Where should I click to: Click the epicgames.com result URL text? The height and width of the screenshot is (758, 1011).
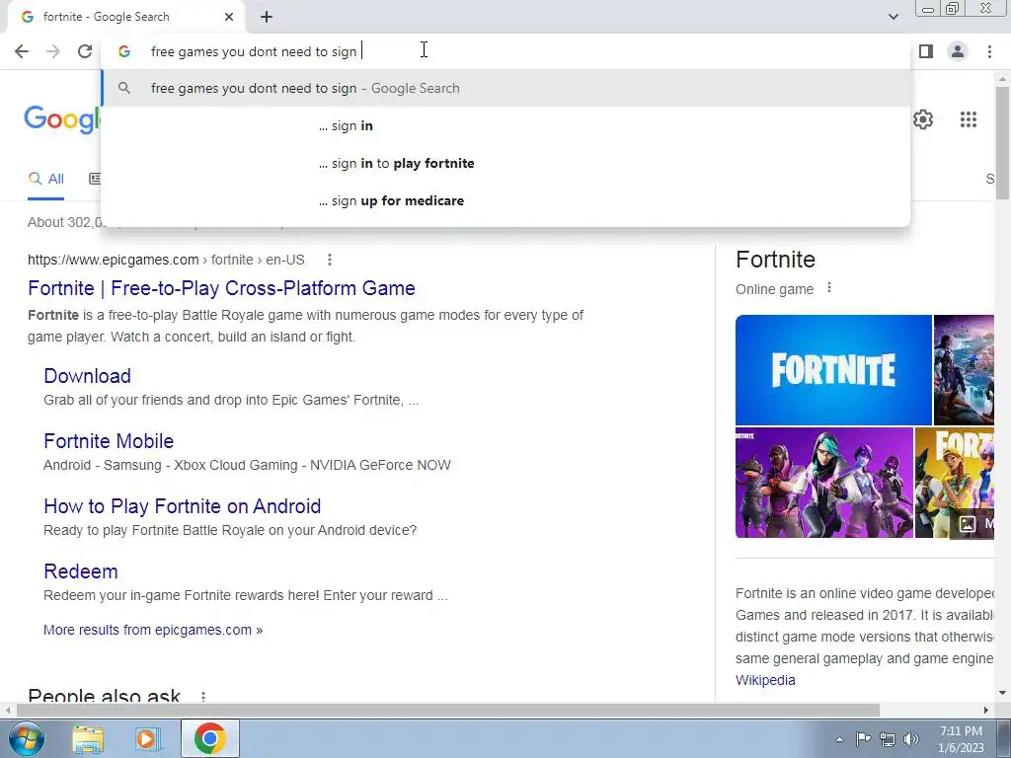(x=166, y=260)
